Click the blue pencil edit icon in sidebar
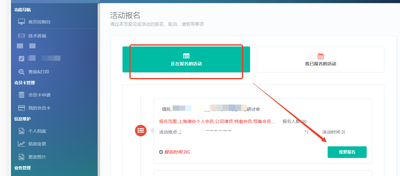400x176 pixels. [x=22, y=58]
